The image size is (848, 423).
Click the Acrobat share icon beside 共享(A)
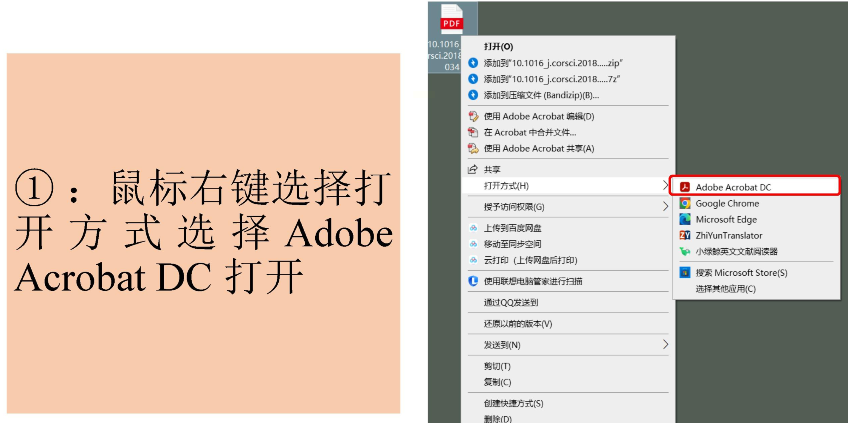pos(473,148)
